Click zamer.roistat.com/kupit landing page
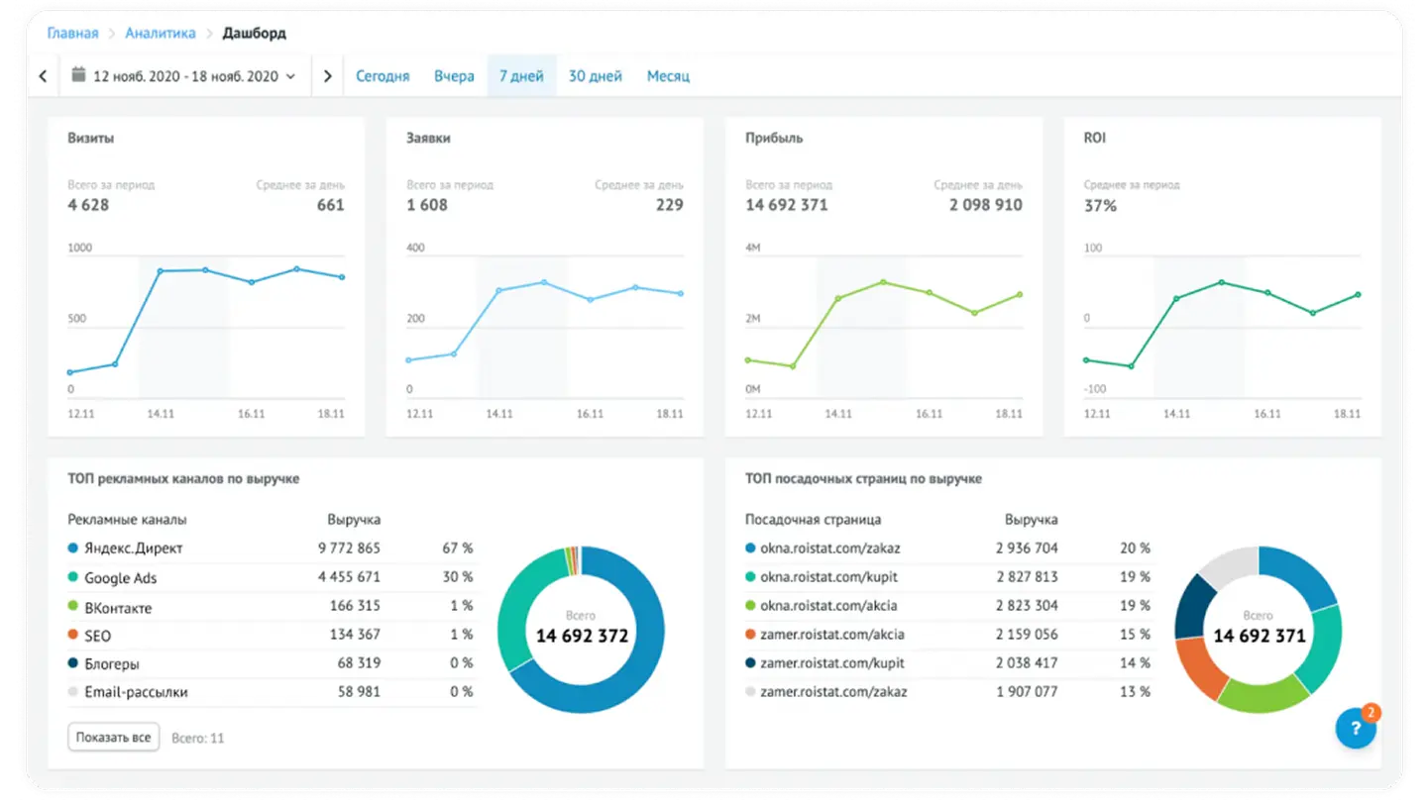1427x800 pixels. pyautogui.click(x=832, y=662)
